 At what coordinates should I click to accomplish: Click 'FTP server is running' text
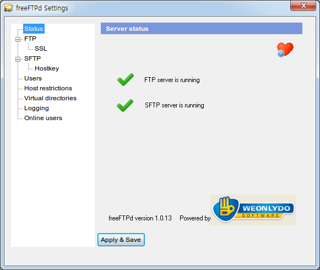click(x=172, y=80)
